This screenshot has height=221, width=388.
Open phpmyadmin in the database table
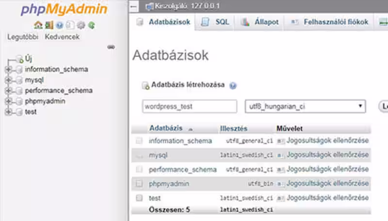pos(169,184)
